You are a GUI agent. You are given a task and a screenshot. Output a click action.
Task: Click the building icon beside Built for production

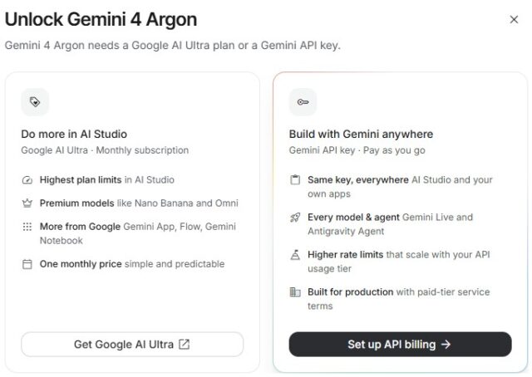coord(295,292)
